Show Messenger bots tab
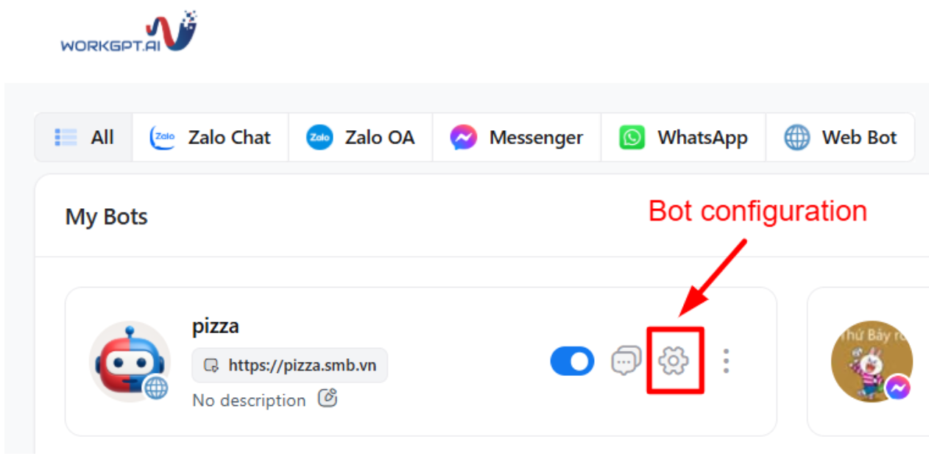929x456 pixels. click(x=517, y=138)
